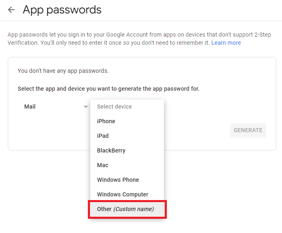Click the "Select the app and device" instruction
282x233 pixels.
pyautogui.click(x=108, y=88)
